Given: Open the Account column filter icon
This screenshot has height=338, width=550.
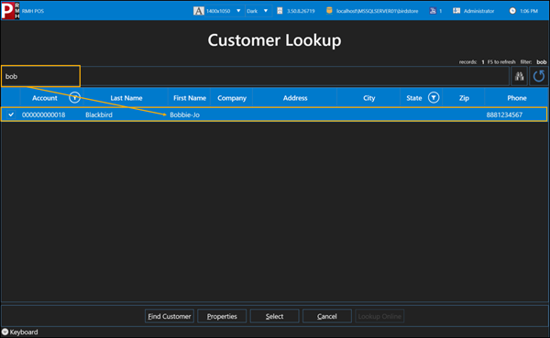Looking at the screenshot, I should pos(75,97).
